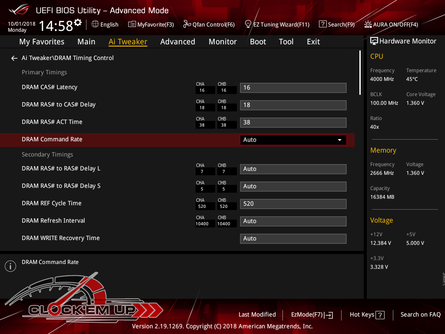Launch EZ Tuning Wizard lightbulb icon
Viewport: 445px width, 334px height.
pyautogui.click(x=248, y=24)
